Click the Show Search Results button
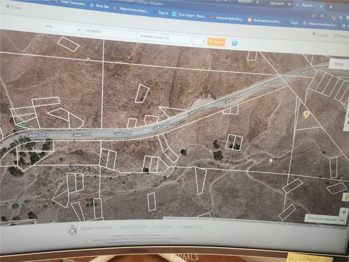 [326, 218]
